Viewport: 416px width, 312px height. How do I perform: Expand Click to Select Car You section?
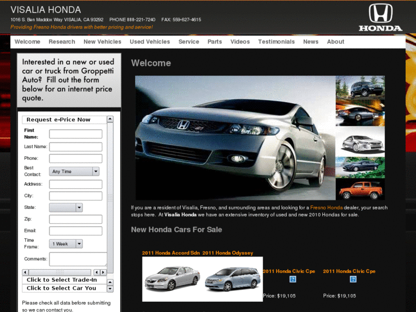(64, 288)
